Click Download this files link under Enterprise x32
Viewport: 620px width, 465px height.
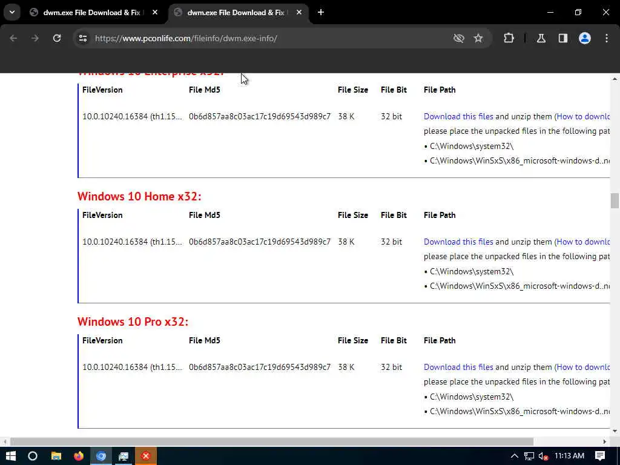(458, 117)
